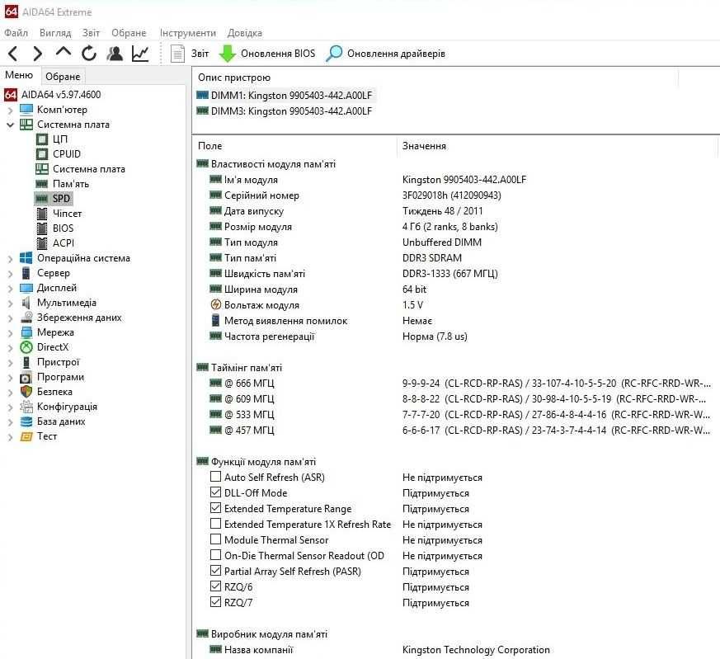This screenshot has height=659, width=720.
Task: Click the Тест benchmark icon
Action: [26, 436]
